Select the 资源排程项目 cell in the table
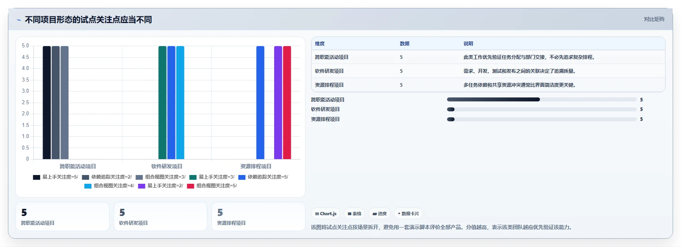The image size is (681, 247). point(329,85)
